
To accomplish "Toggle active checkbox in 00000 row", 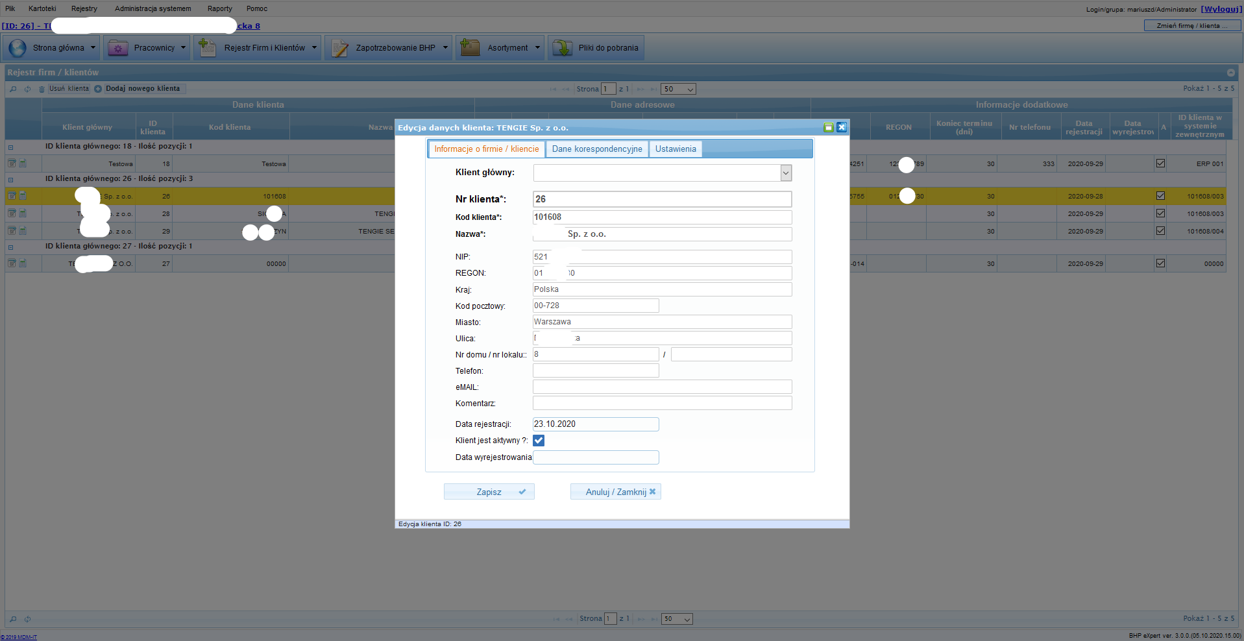I will pyautogui.click(x=1160, y=263).
